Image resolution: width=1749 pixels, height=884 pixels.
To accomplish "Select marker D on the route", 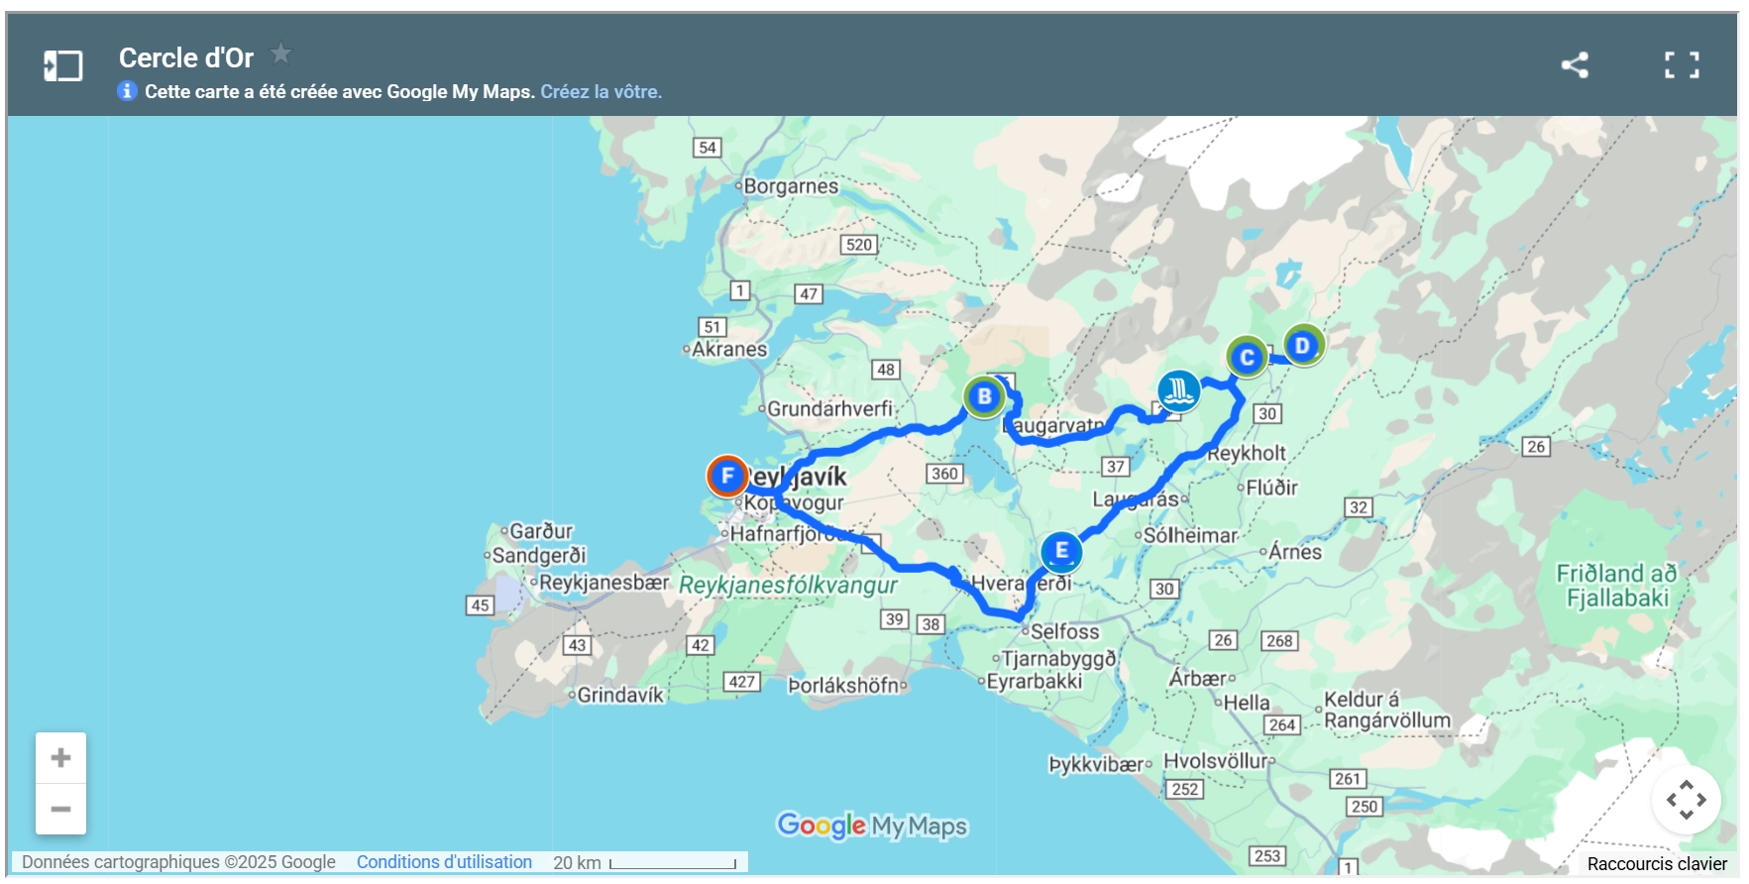I will tap(1303, 345).
